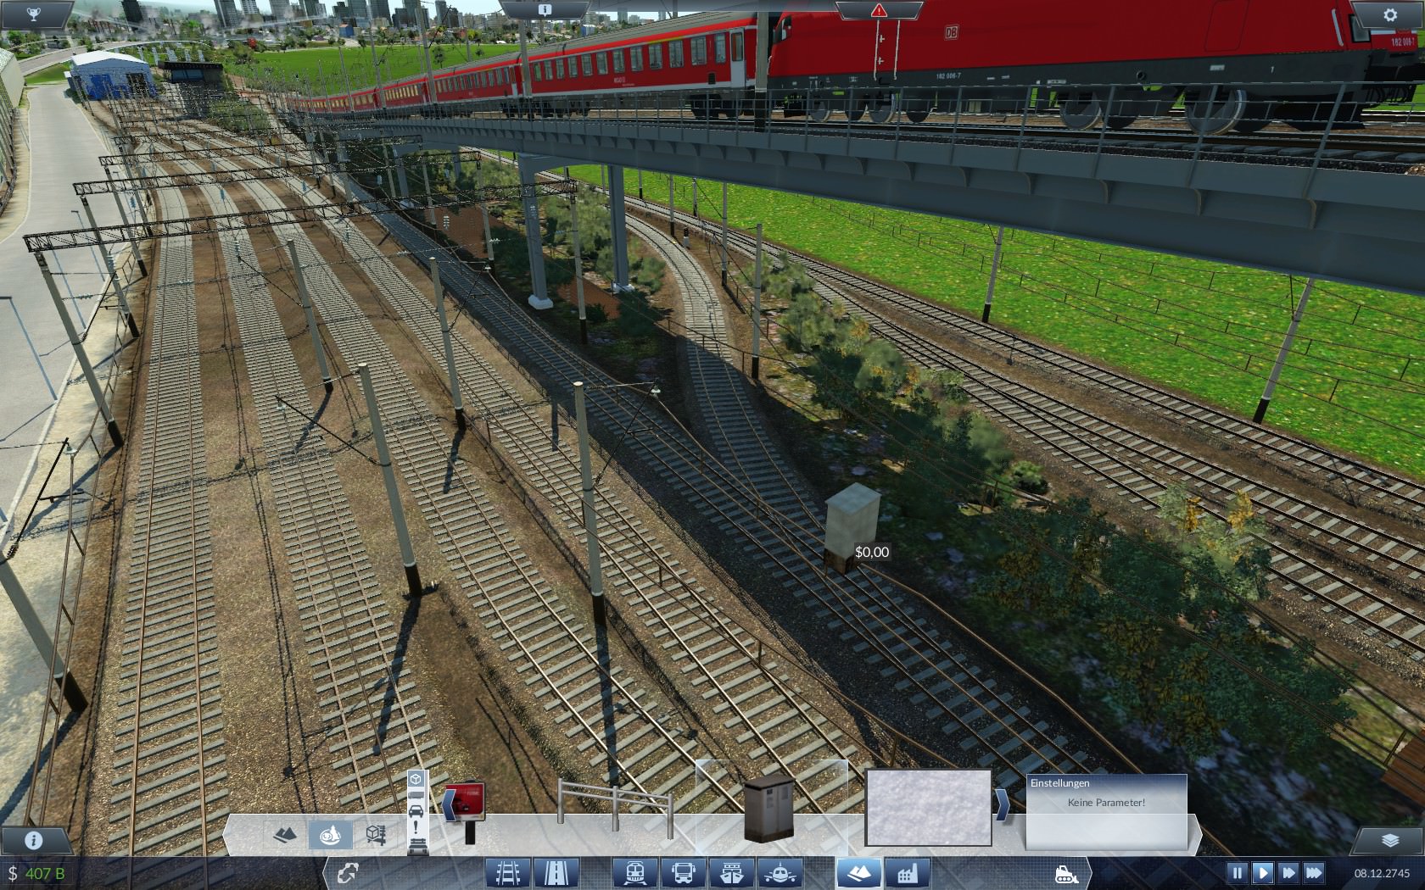Click the money balance 407 B
Viewport: 1425px width, 890px height.
pyautogui.click(x=36, y=873)
